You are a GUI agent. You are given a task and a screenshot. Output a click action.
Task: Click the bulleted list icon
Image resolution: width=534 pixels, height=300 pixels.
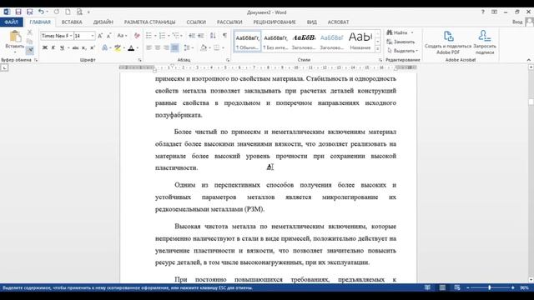tap(149, 36)
